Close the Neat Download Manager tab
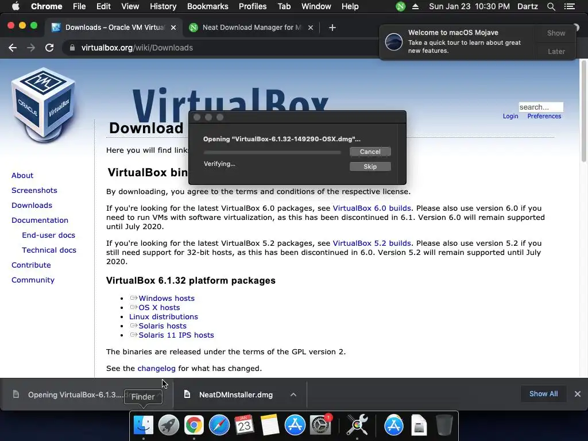Screen dimensions: 588x441 [x=311, y=28]
